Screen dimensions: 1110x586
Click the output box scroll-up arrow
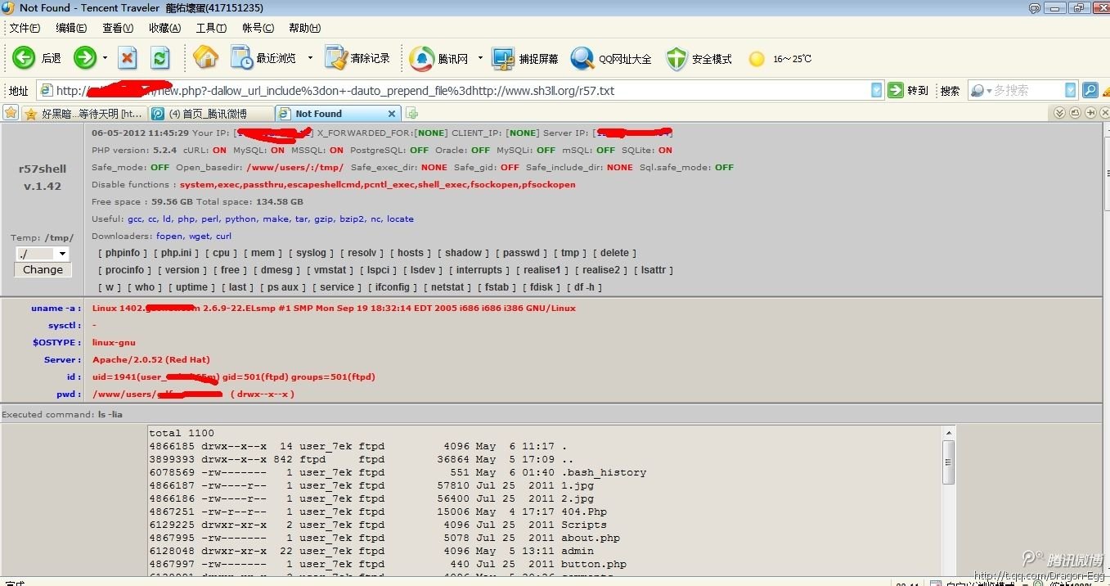click(x=949, y=432)
